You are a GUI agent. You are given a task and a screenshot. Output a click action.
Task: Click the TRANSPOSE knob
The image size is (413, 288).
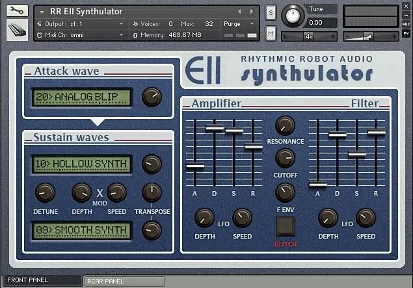pyautogui.click(x=152, y=192)
